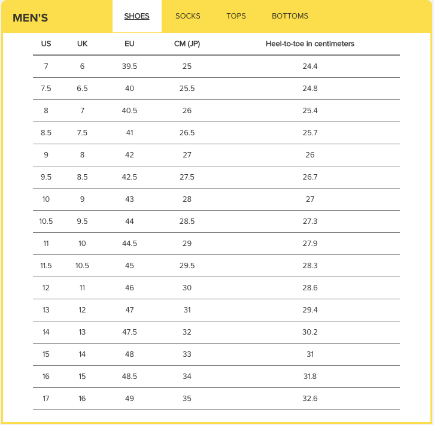Click the 32.6 heel-to-toe value
Screen dimensions: 434x425
pos(309,399)
